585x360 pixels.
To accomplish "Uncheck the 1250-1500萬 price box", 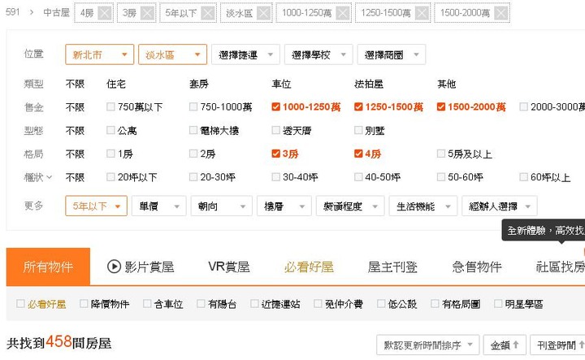I will [358, 106].
